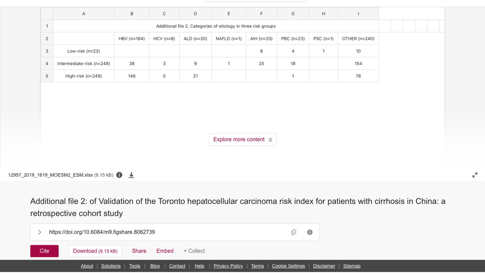Download the xlsx file via arrow icon
Screen dimensions: 485x273
click(x=131, y=175)
